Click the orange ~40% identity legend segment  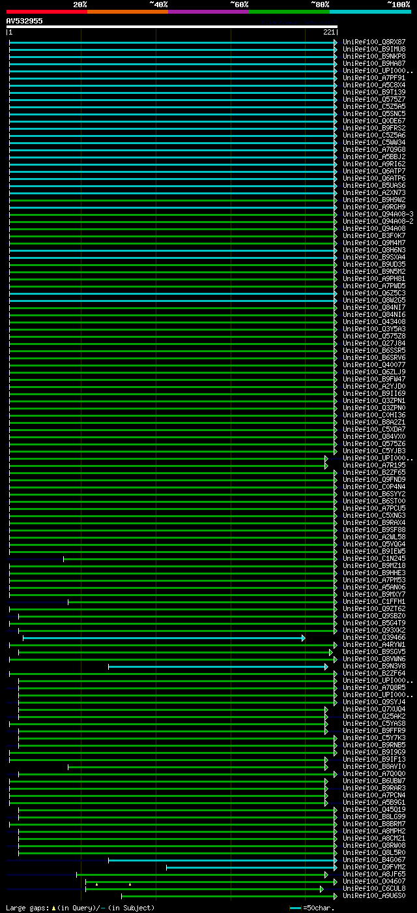[127, 12]
